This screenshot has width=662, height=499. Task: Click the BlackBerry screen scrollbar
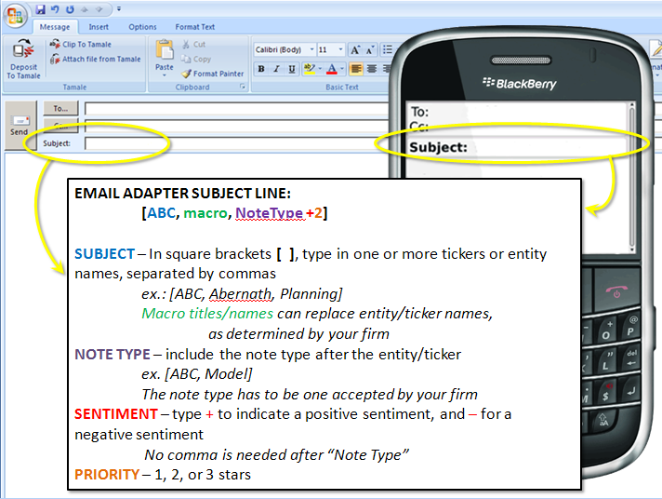click(x=631, y=177)
